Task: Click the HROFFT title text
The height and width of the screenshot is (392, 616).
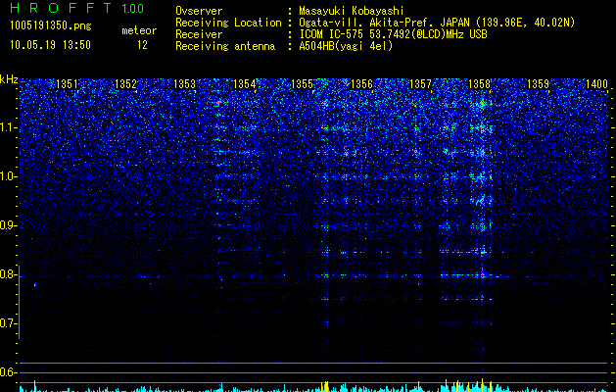Action: point(61,8)
